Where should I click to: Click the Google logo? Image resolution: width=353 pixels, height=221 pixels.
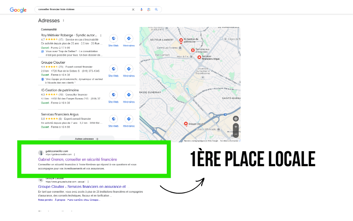tap(18, 10)
